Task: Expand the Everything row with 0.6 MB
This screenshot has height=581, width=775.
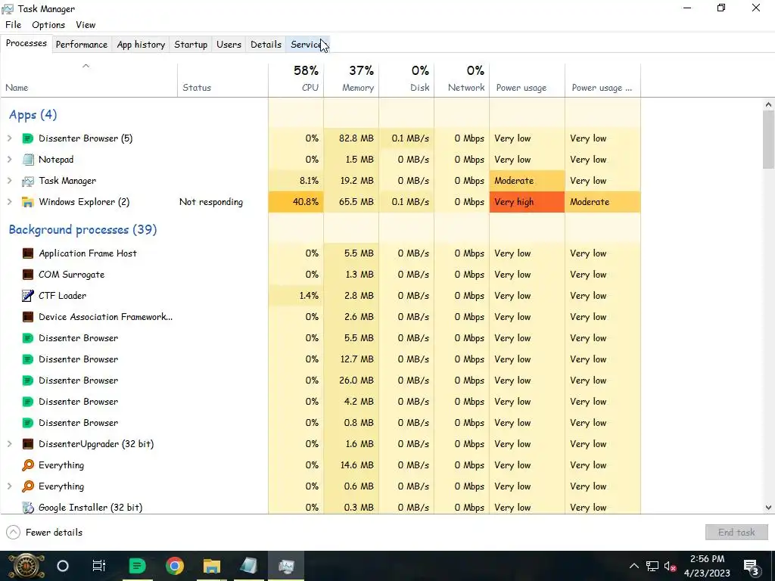Action: 9,486
